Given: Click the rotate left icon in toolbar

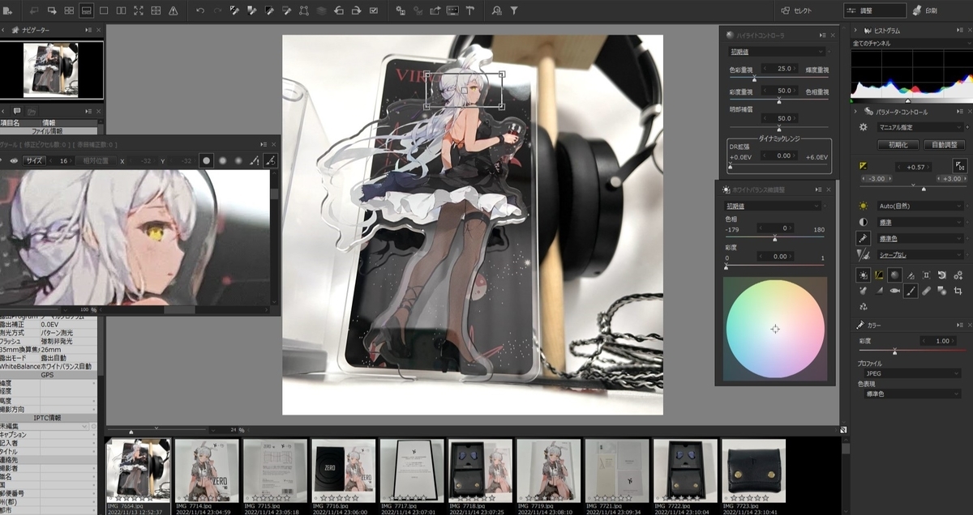Looking at the screenshot, I should (x=338, y=11).
